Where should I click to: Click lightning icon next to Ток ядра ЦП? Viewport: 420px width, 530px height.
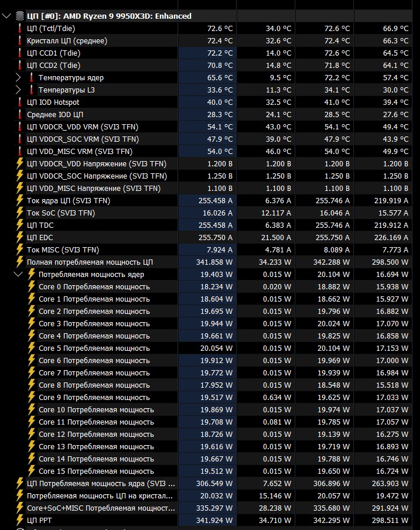click(x=20, y=200)
